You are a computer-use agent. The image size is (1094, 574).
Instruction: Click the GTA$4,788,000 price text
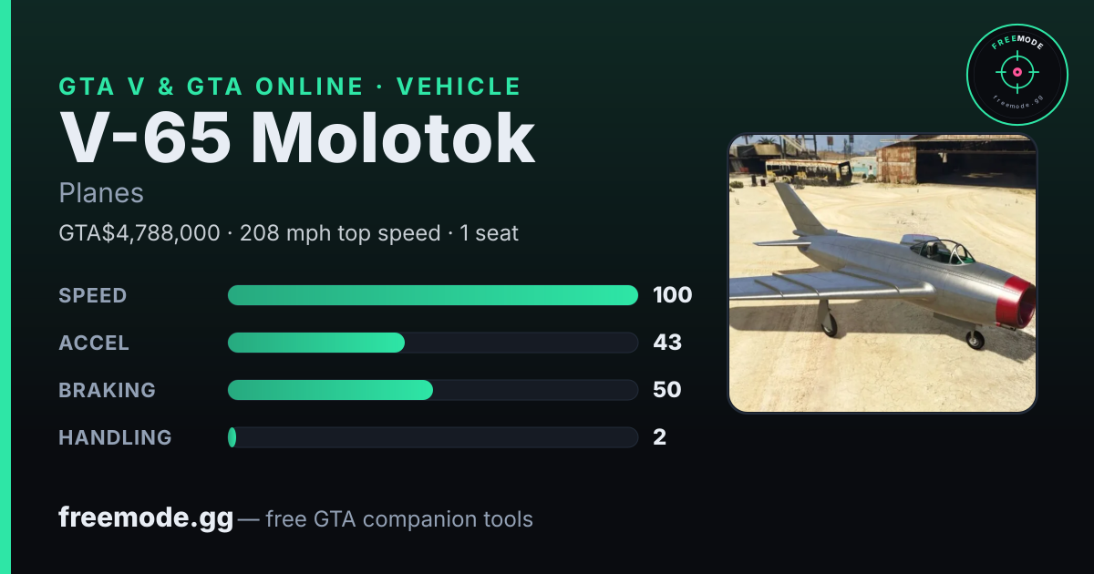click(x=139, y=233)
